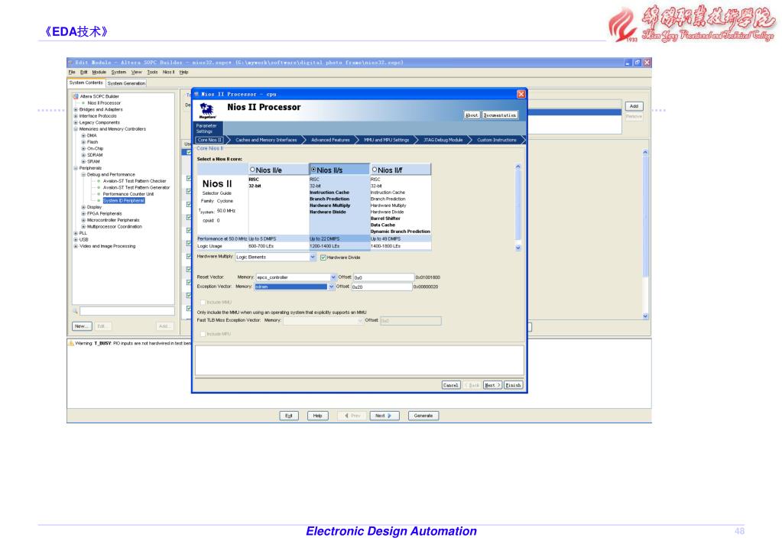Expand the Legacy Components node
The width and height of the screenshot is (782, 541).
pyautogui.click(x=76, y=123)
